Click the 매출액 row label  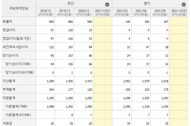[7, 21]
